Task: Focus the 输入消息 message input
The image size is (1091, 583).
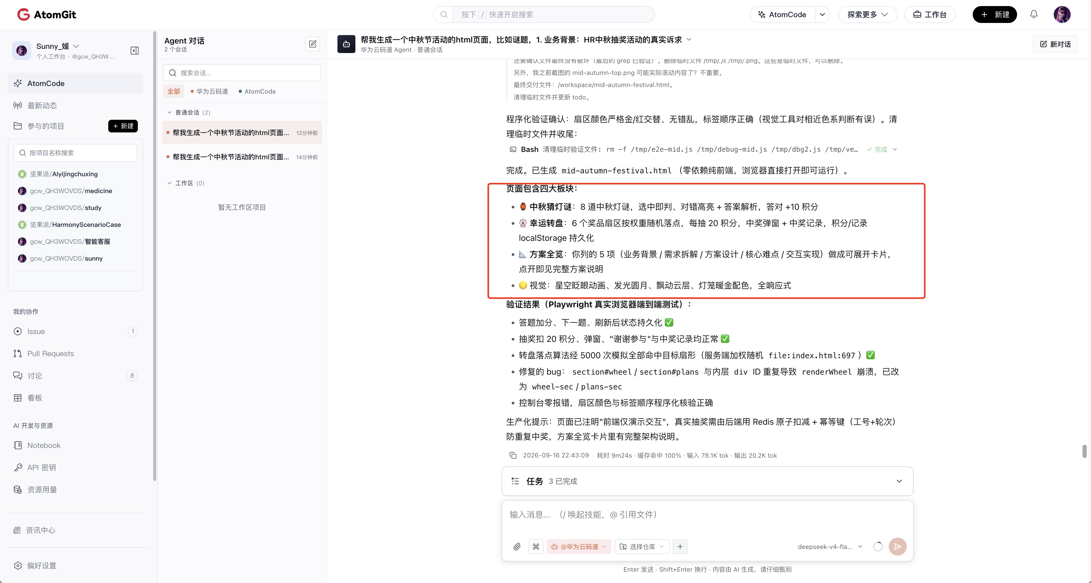Action: click(707, 515)
